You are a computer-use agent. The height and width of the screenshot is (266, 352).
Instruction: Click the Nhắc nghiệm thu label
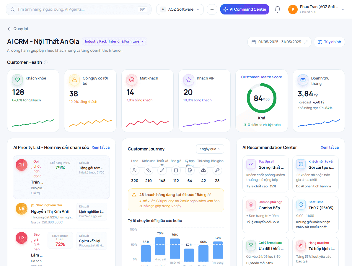pos(49,205)
